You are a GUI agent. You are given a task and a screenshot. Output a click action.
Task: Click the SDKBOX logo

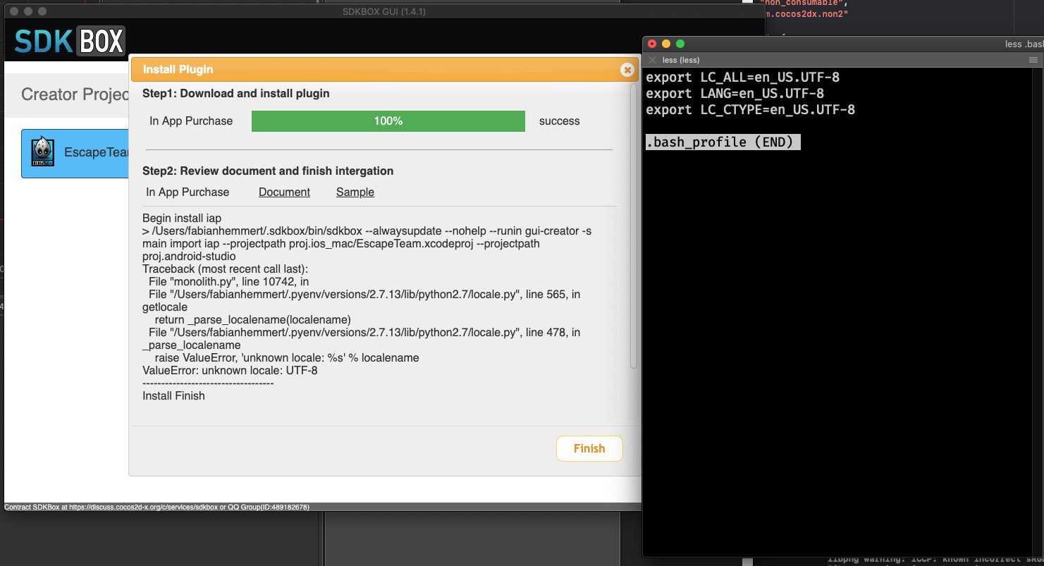tap(70, 42)
